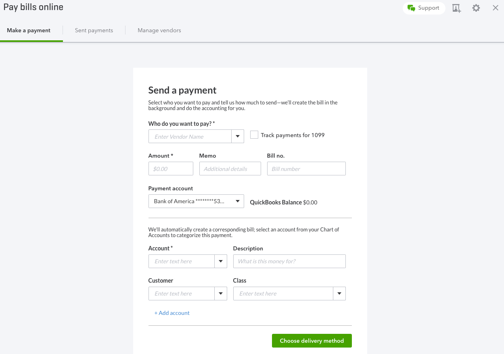Expand the Account dropdown arrow
This screenshot has height=354, width=504.
pyautogui.click(x=221, y=261)
